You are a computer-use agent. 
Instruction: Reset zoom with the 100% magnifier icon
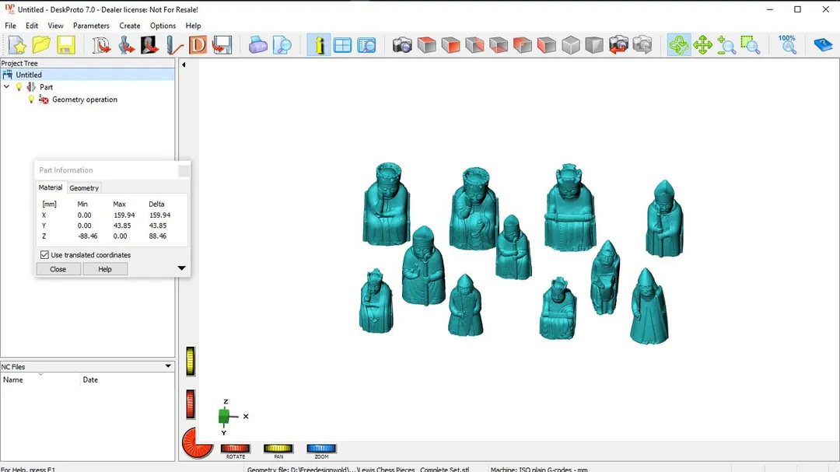(x=787, y=46)
